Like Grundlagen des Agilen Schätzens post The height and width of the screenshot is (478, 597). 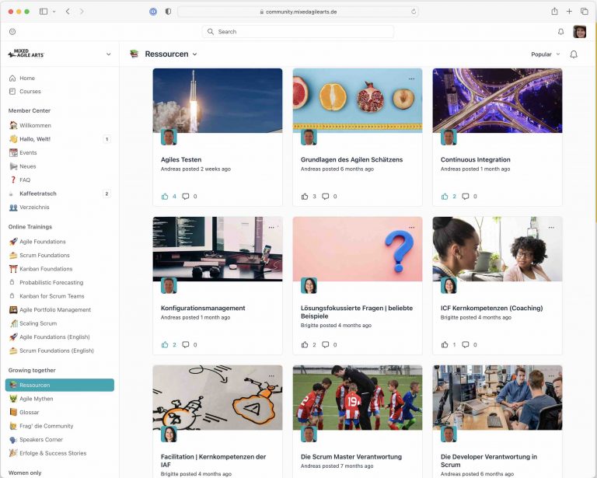pos(305,197)
